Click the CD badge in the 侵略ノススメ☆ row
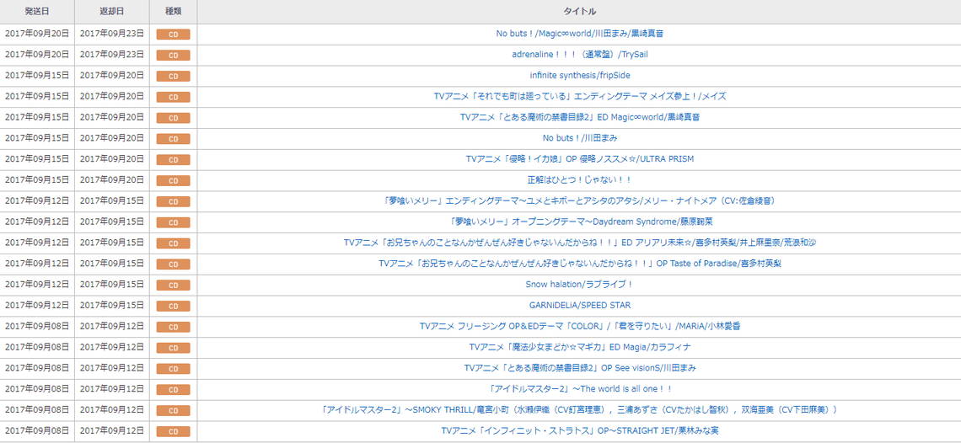The image size is (961, 443). 173,159
